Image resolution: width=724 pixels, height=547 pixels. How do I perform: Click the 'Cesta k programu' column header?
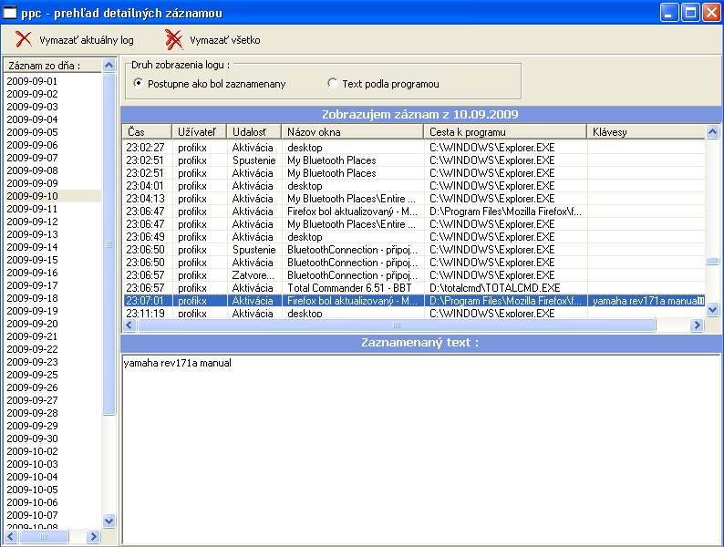point(505,132)
